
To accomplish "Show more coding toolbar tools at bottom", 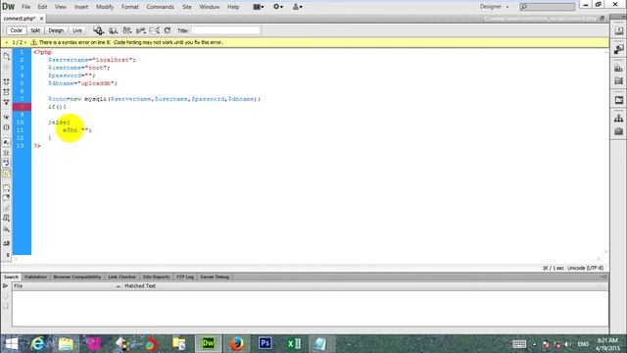I will click(x=7, y=255).
